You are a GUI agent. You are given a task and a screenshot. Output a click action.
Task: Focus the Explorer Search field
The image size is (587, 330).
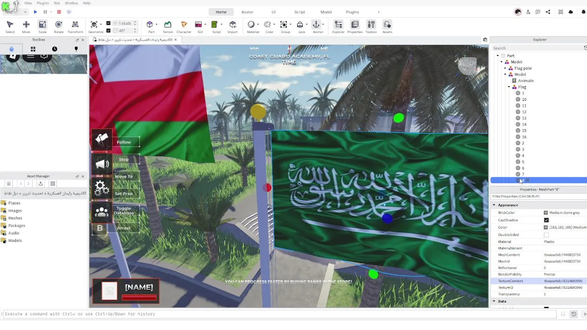click(x=537, y=48)
